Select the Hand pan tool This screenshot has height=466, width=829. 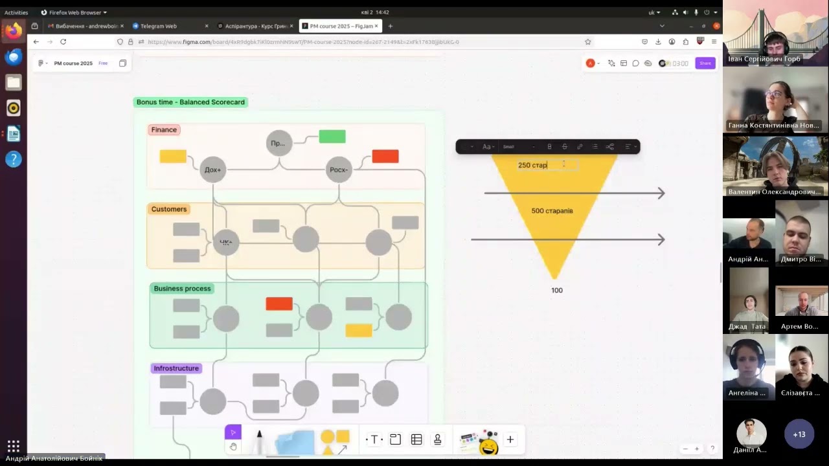233,447
